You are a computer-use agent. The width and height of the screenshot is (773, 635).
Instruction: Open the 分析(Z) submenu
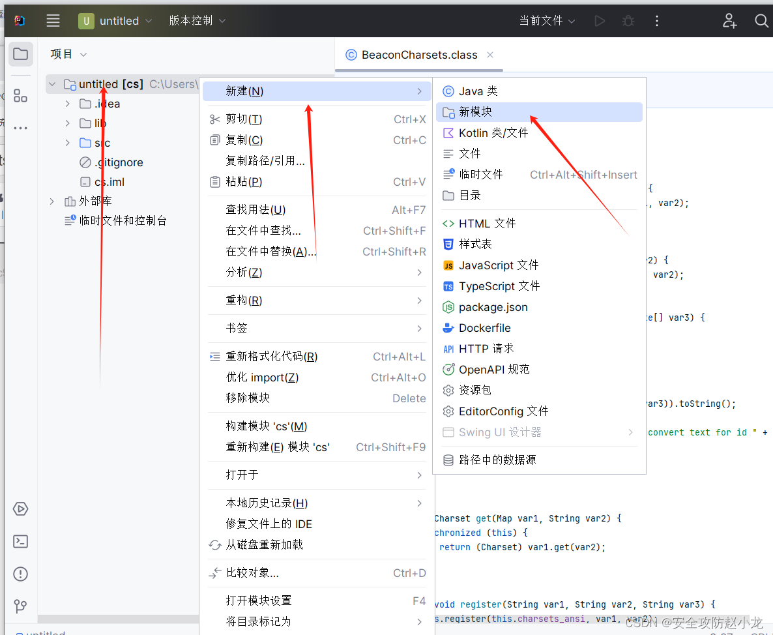[x=317, y=273]
